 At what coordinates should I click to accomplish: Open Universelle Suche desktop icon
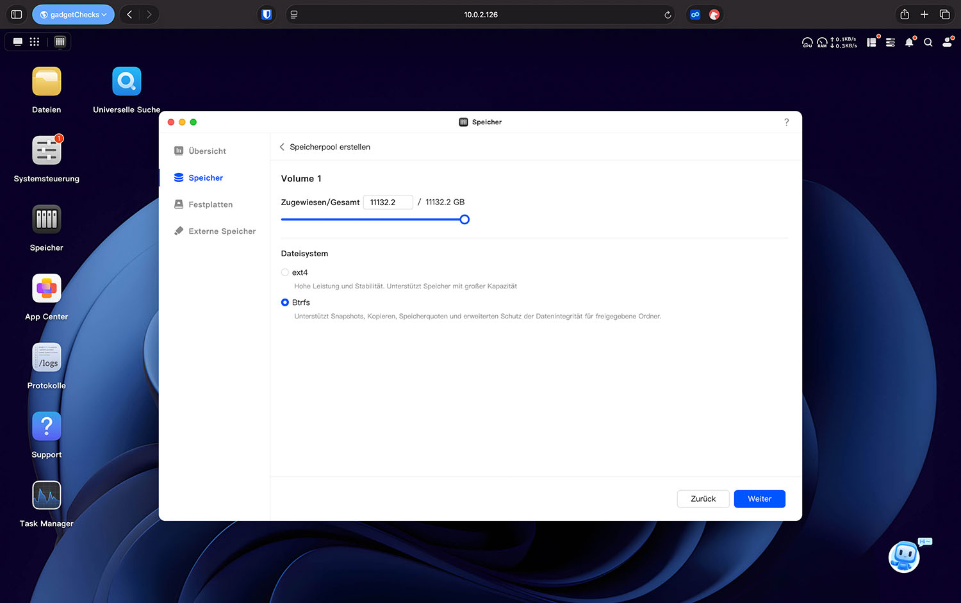127,82
